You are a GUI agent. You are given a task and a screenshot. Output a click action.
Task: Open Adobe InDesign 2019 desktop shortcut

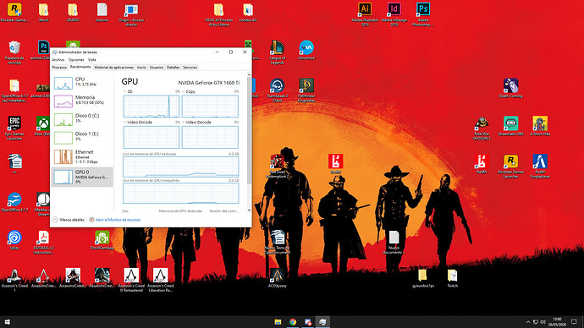pos(394,14)
